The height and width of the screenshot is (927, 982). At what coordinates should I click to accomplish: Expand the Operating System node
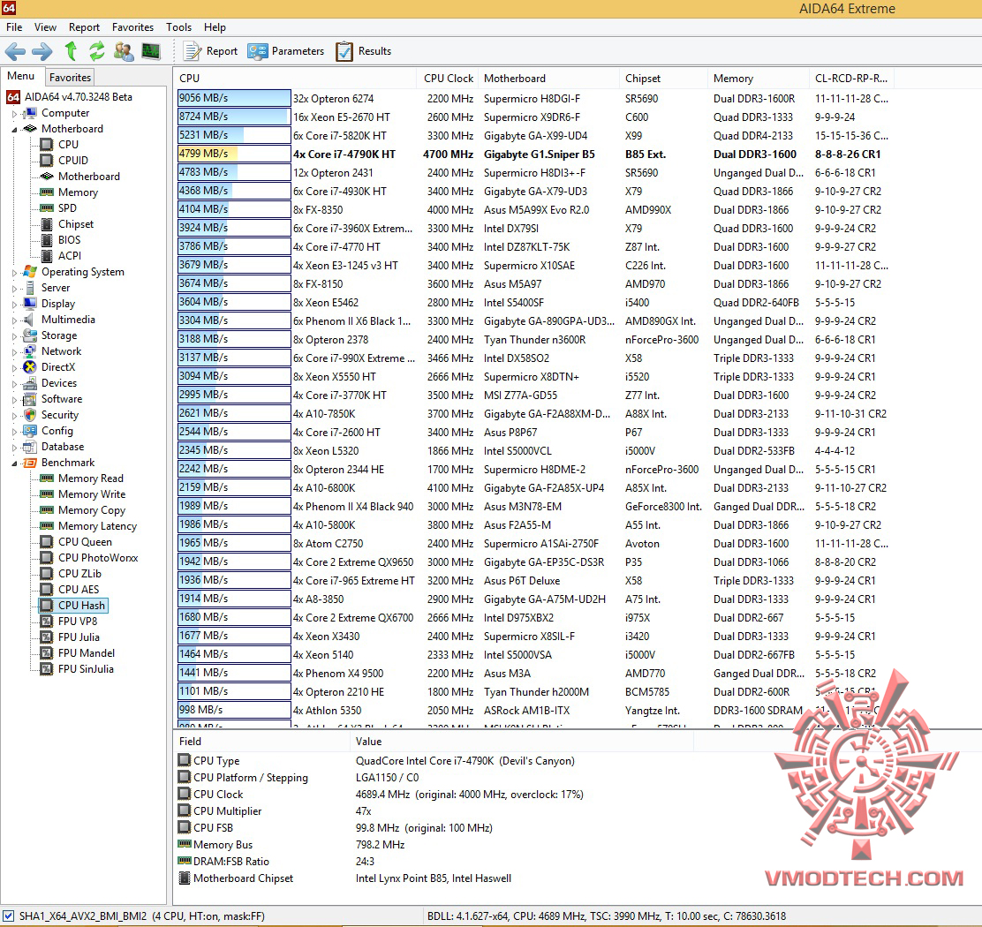pos(14,273)
